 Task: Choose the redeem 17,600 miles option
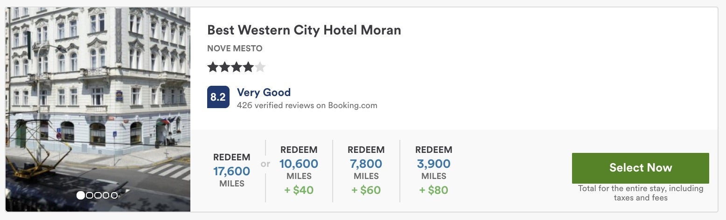click(231, 171)
